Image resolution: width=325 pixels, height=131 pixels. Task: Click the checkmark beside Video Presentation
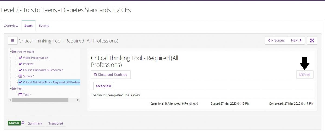tap(20, 58)
